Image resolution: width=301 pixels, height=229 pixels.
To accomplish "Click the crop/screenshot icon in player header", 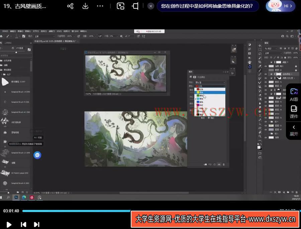I will pyautogui.click(x=135, y=6).
